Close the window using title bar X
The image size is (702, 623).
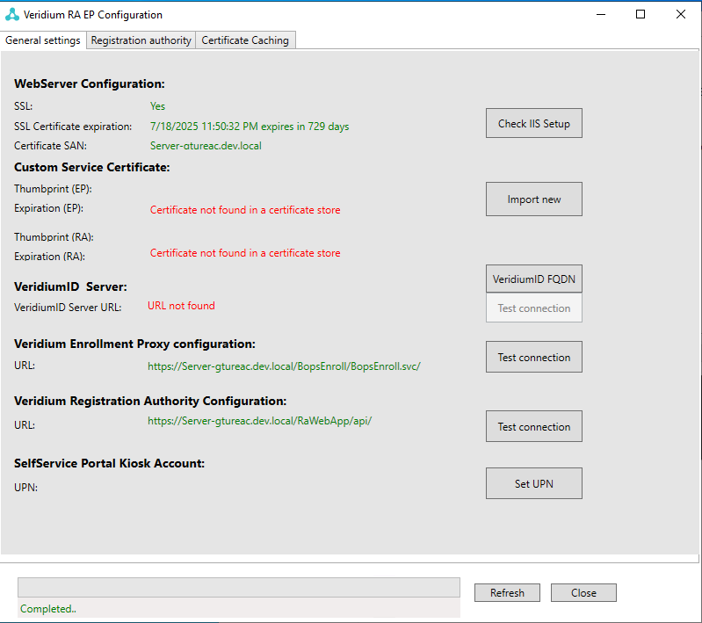(681, 15)
